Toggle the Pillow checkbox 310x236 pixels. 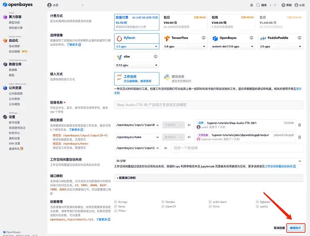click(115, 211)
